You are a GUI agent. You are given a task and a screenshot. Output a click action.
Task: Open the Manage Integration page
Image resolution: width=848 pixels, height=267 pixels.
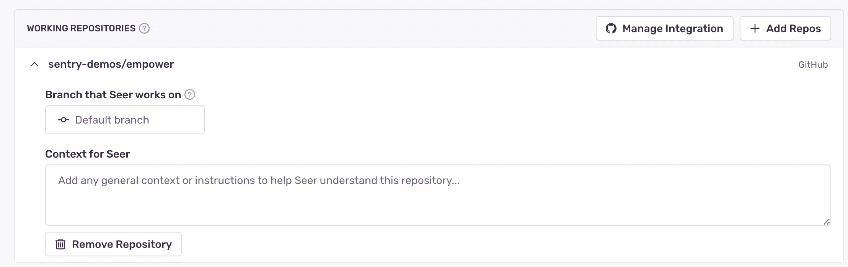click(x=664, y=28)
